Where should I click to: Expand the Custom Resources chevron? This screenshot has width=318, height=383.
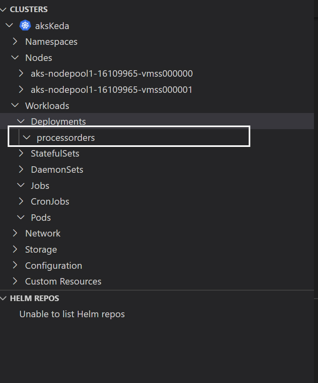(x=15, y=281)
